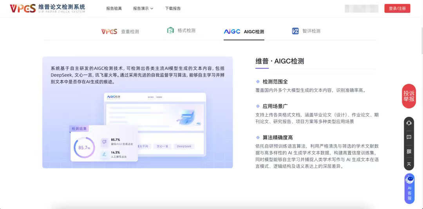
Task: Click the 登录/注册 button
Action: pos(398,8)
